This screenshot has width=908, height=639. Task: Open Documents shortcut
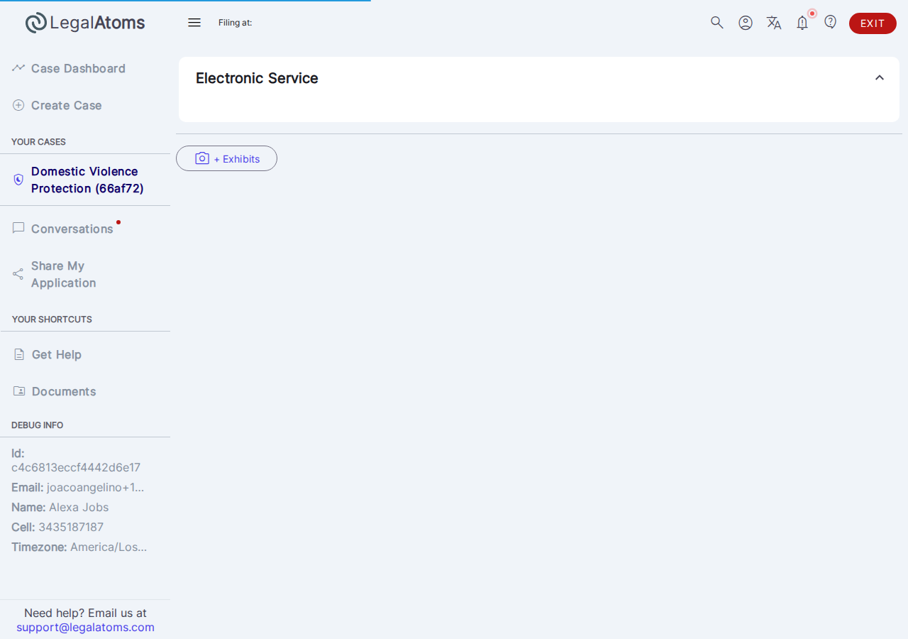click(x=63, y=391)
